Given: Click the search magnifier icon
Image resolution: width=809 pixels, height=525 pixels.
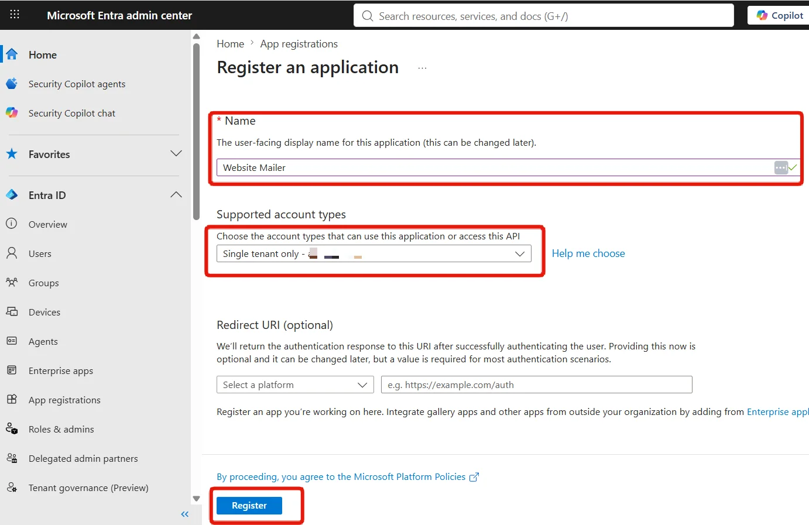Looking at the screenshot, I should click(x=368, y=16).
